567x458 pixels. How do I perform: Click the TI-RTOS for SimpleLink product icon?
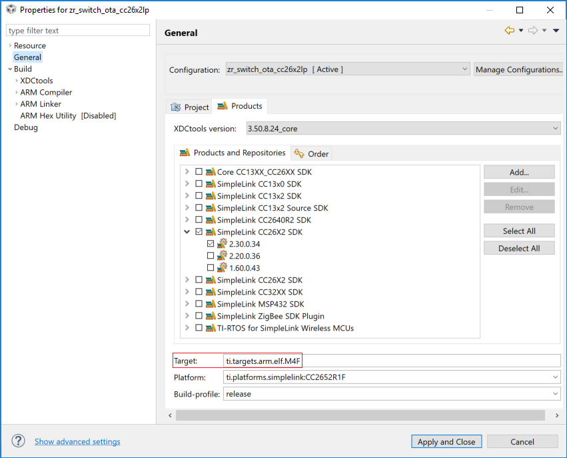[x=210, y=328]
